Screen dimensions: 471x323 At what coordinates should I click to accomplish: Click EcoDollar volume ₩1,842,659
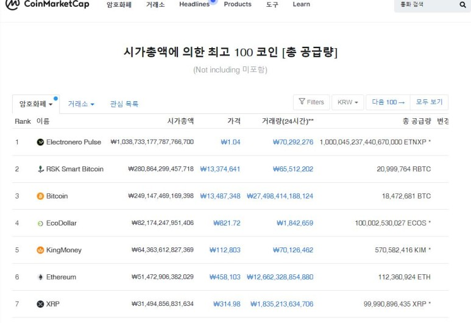coord(295,223)
